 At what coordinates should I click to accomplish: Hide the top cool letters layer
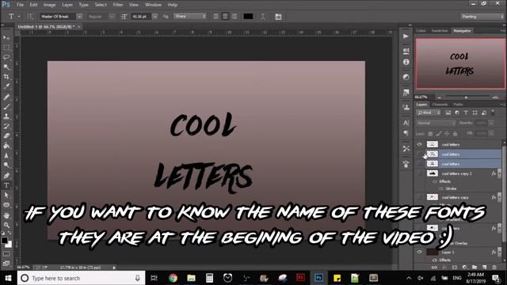tap(420, 144)
